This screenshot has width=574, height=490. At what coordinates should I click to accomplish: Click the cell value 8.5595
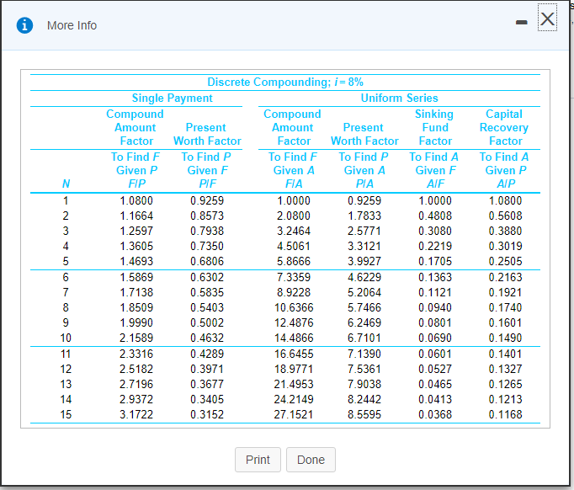click(364, 414)
